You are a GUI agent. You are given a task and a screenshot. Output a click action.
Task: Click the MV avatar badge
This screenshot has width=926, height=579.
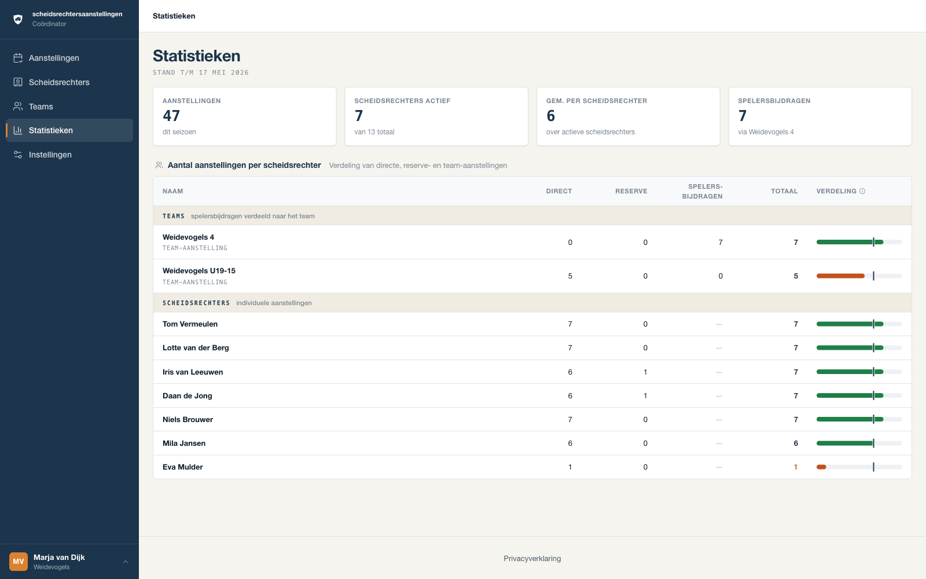coord(19,562)
